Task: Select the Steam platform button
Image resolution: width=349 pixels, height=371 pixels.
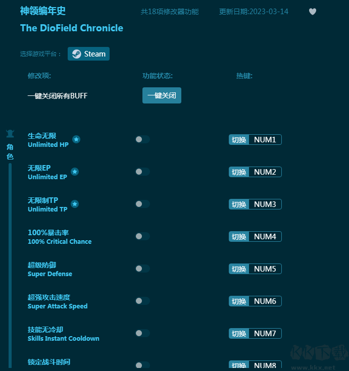Action: [x=89, y=54]
